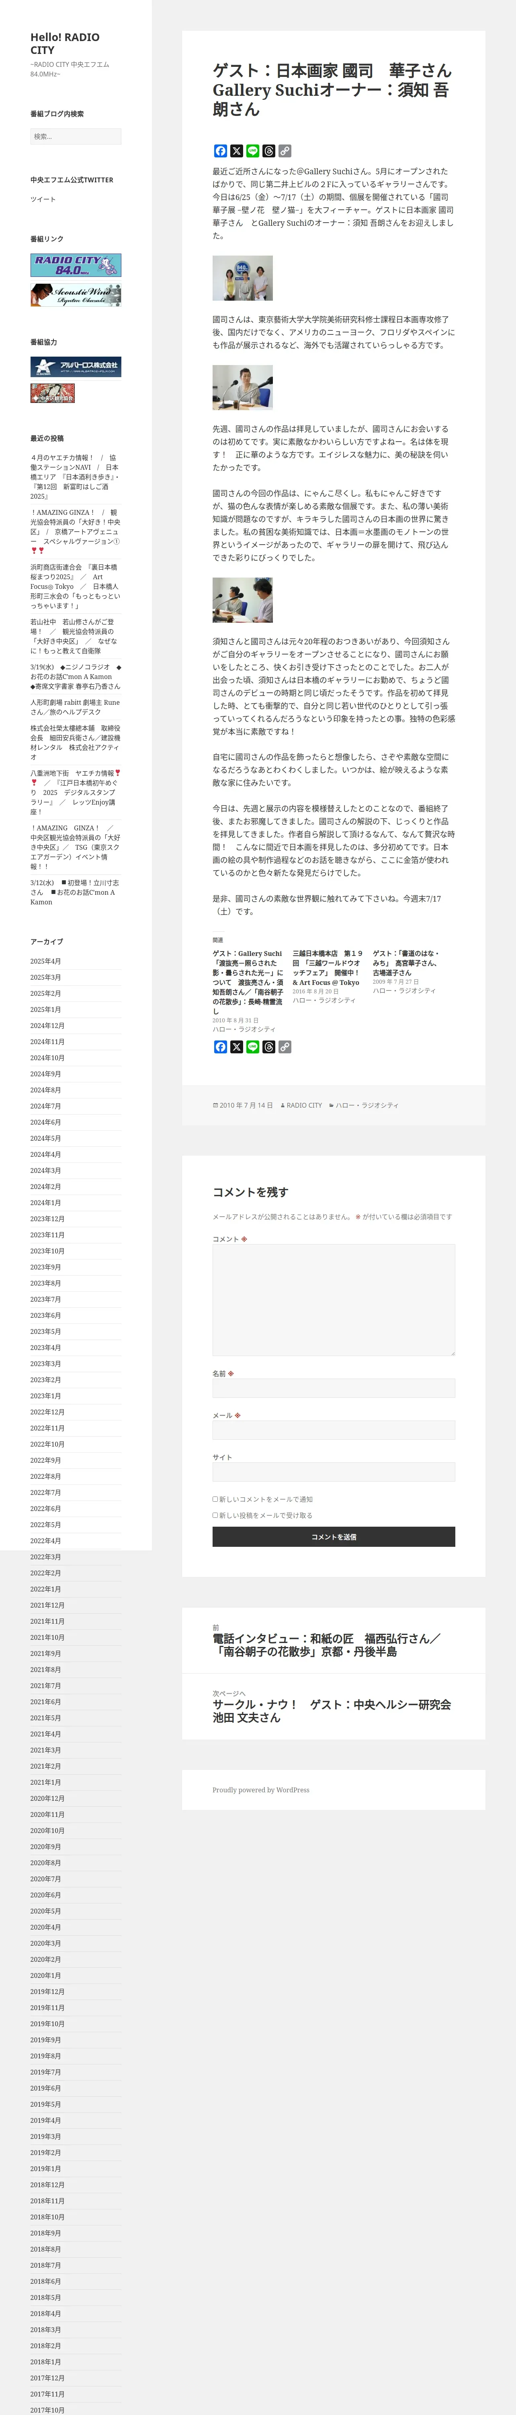Click Proudly powered by WordPress link
Viewport: 516px width, 2415px height.
point(260,1790)
